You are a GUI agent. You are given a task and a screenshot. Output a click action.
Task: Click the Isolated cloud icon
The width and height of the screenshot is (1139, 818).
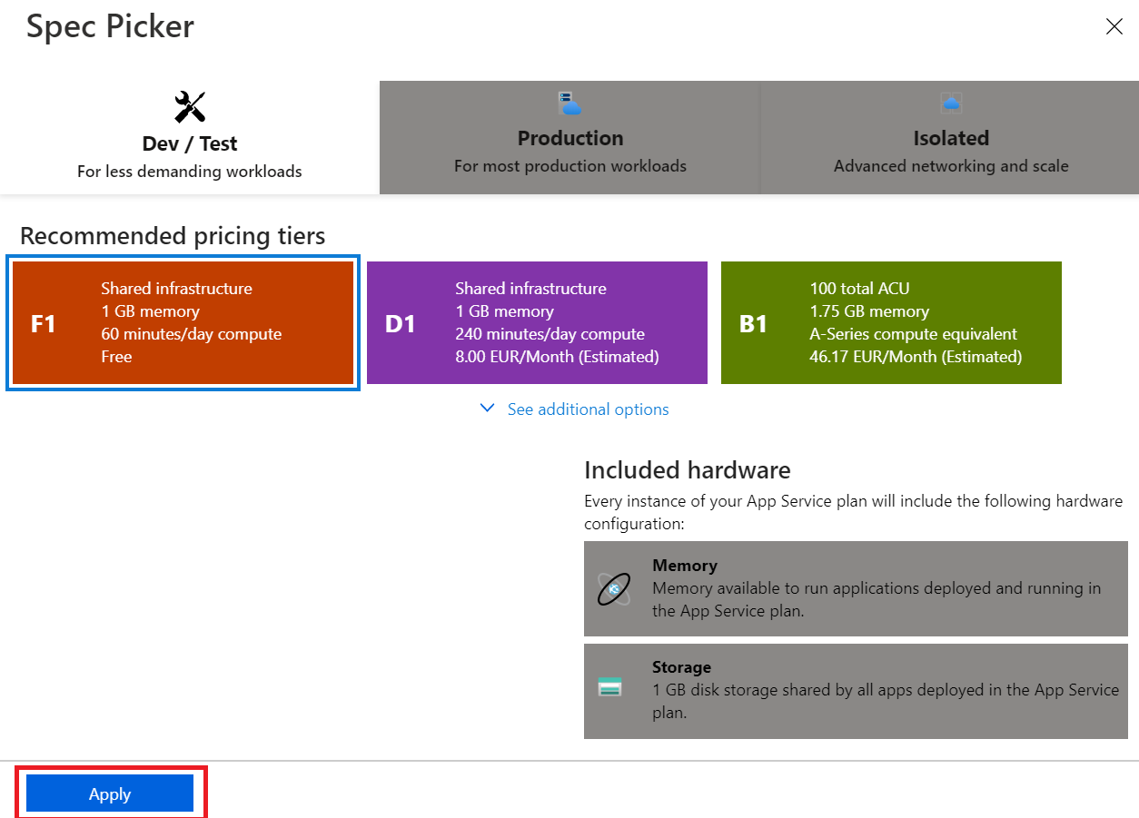coord(950,103)
